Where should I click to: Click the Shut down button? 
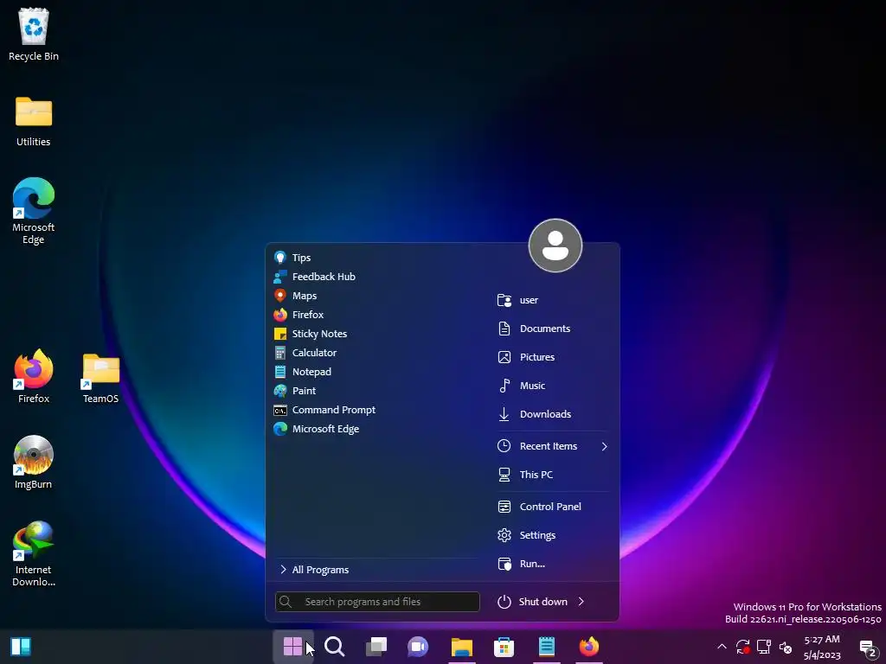tap(532, 602)
